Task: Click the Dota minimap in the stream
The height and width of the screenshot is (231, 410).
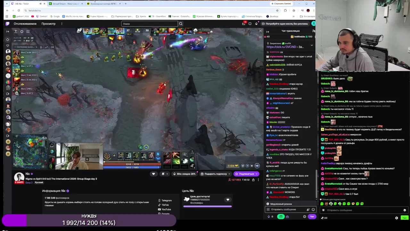Action: [30, 152]
